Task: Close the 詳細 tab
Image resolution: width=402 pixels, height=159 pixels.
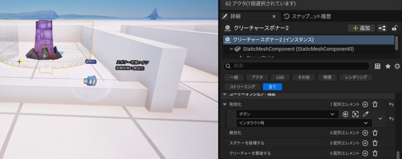Action: (x=275, y=16)
